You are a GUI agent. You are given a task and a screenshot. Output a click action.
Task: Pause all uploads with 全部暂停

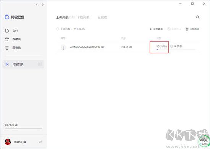[x=156, y=29]
